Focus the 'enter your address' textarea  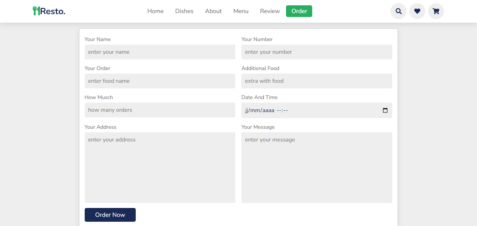[x=160, y=168]
